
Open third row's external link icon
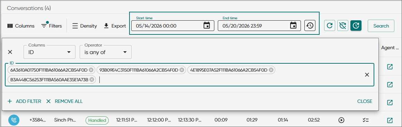(390, 102)
